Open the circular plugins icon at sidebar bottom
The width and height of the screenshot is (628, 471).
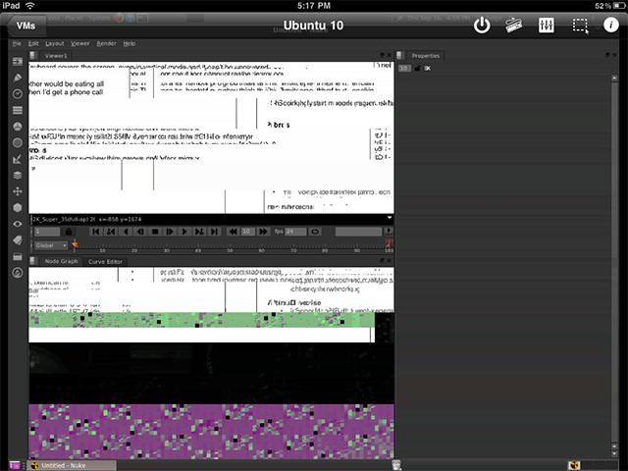[18, 273]
